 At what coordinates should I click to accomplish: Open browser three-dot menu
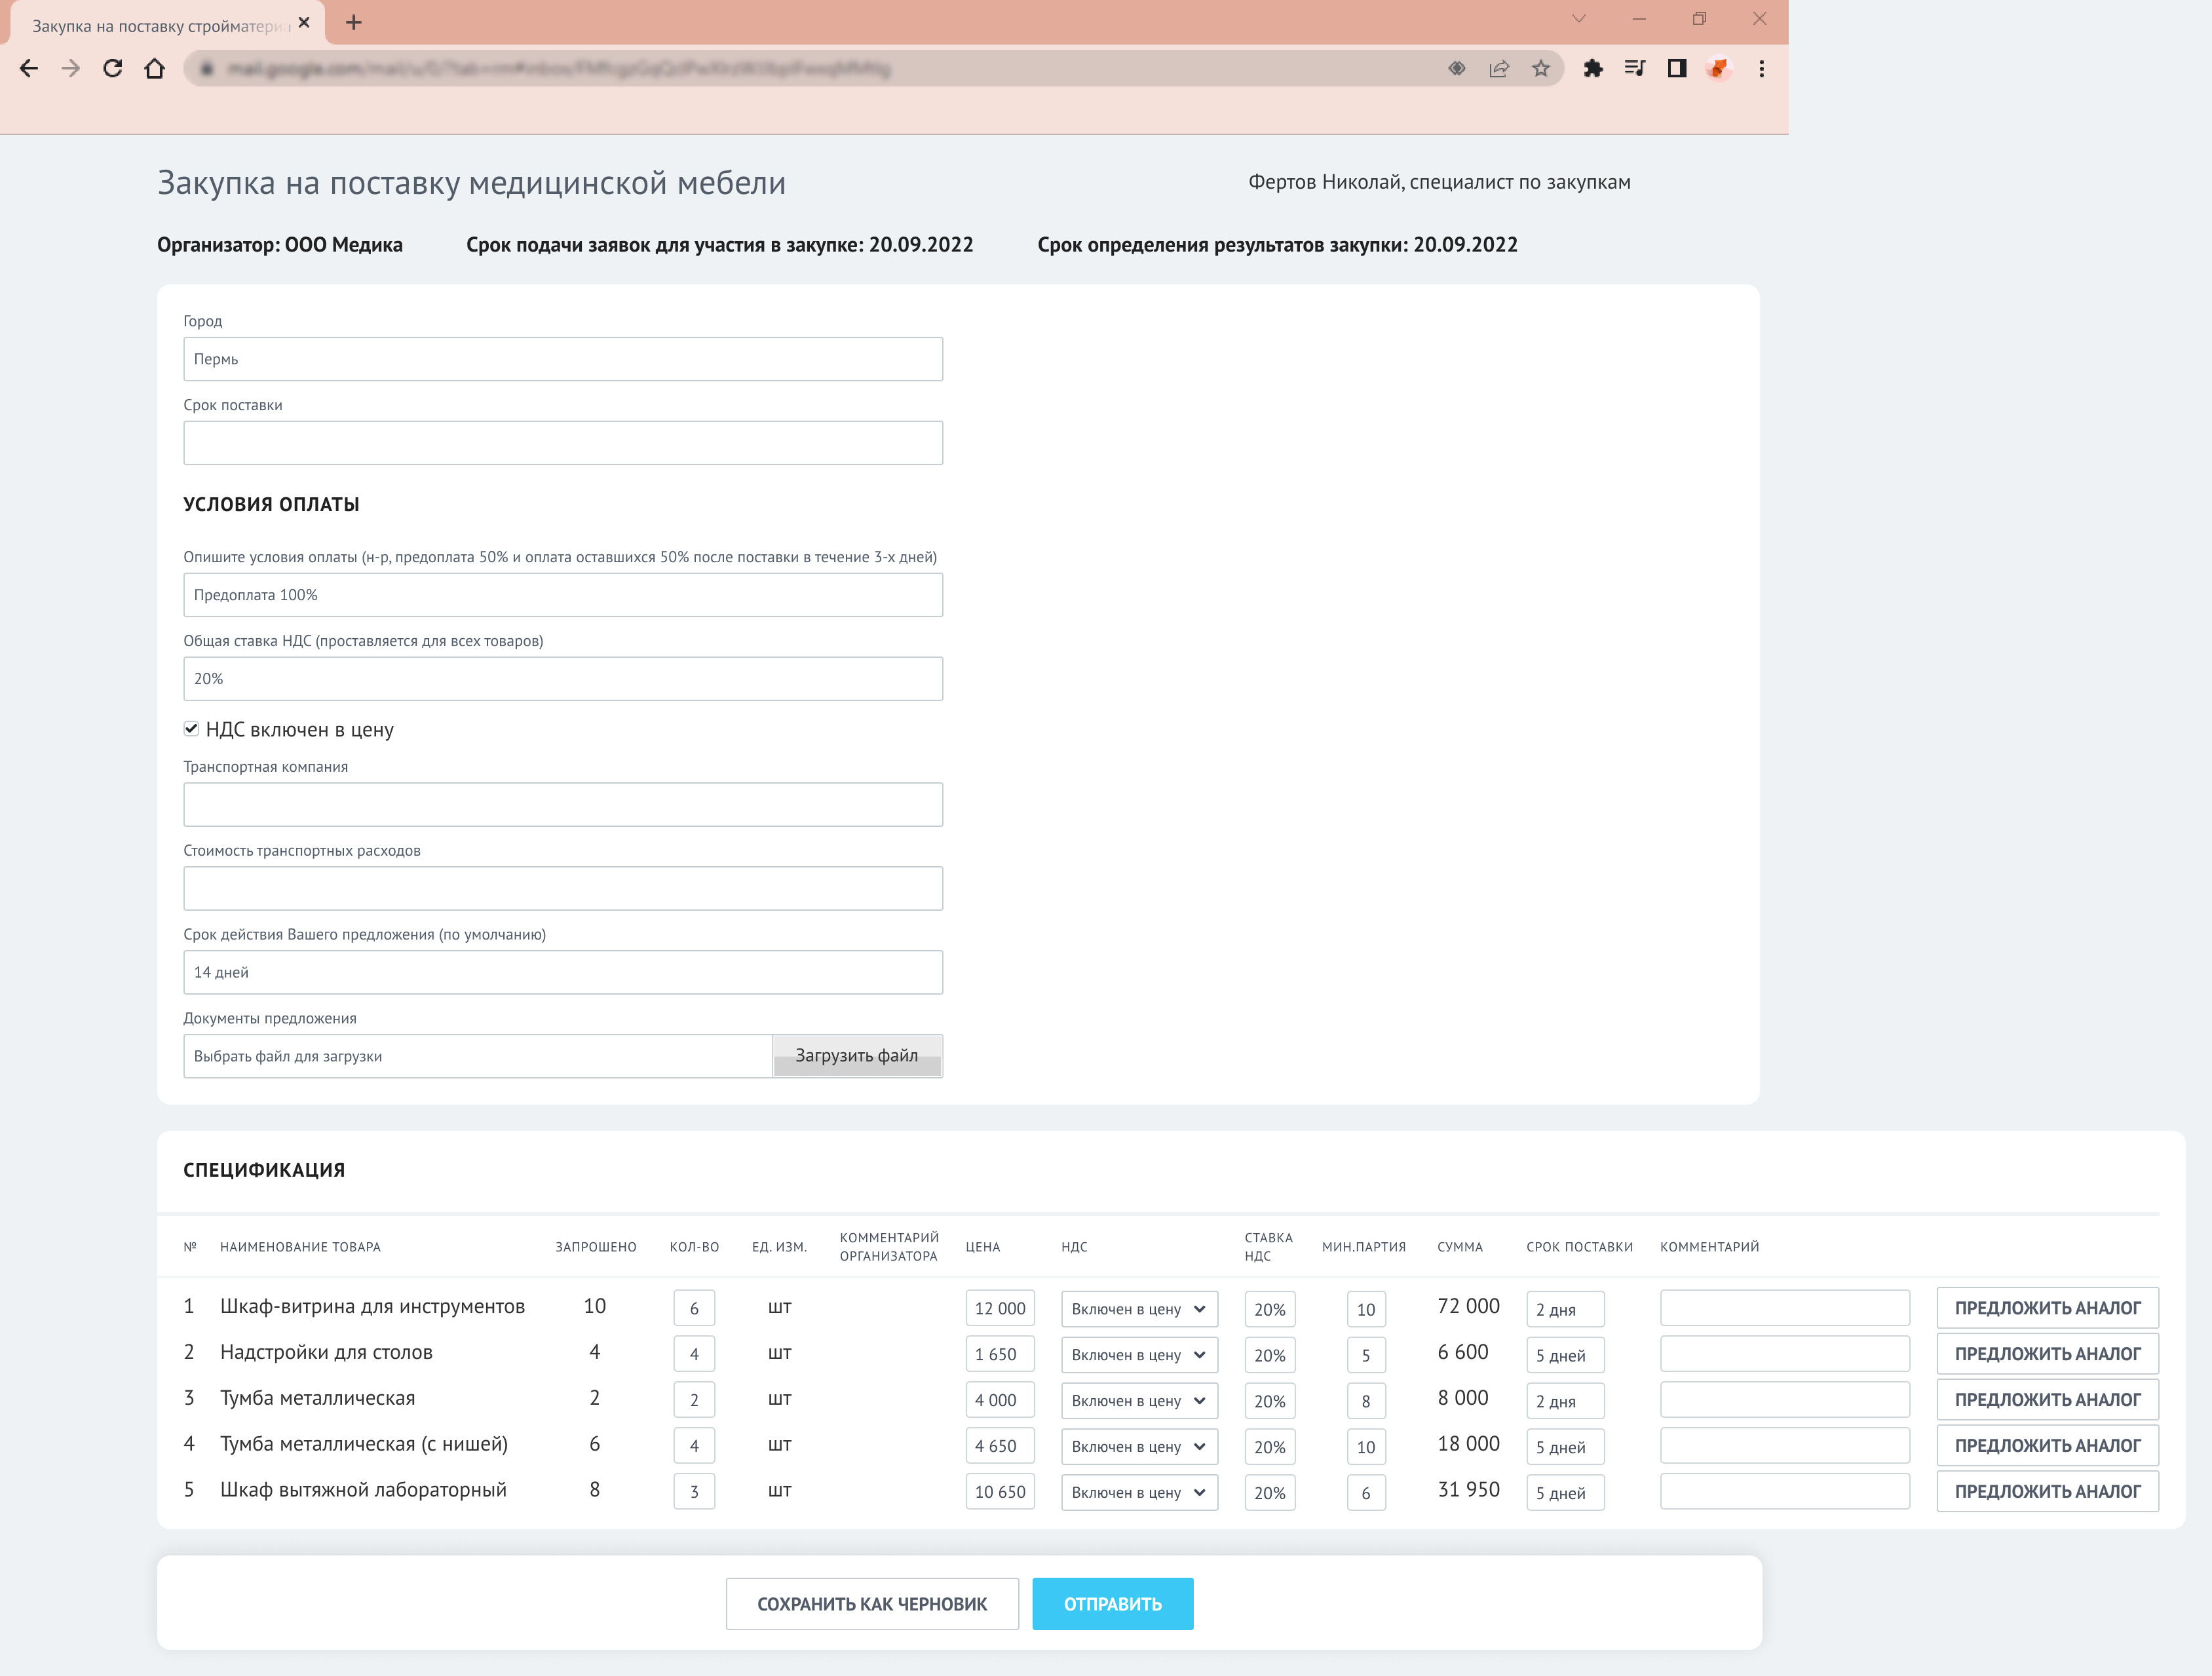pyautogui.click(x=1761, y=68)
